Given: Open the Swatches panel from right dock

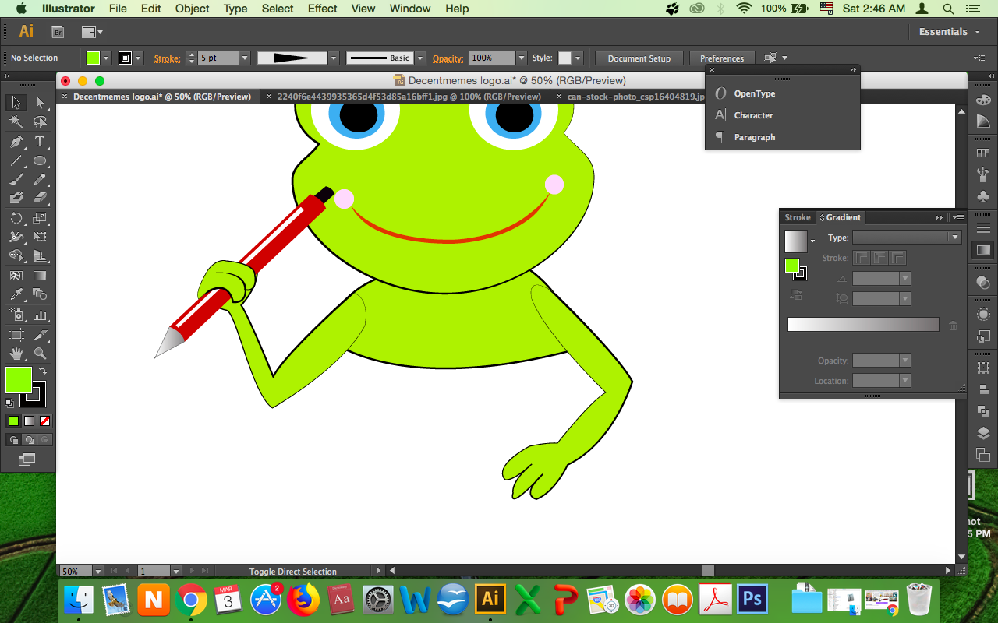Looking at the screenshot, I should point(983,153).
